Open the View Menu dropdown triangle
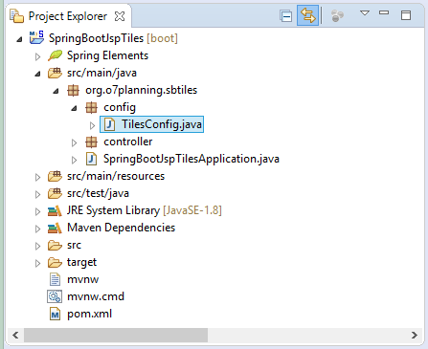This screenshot has height=349, width=428. point(365,13)
